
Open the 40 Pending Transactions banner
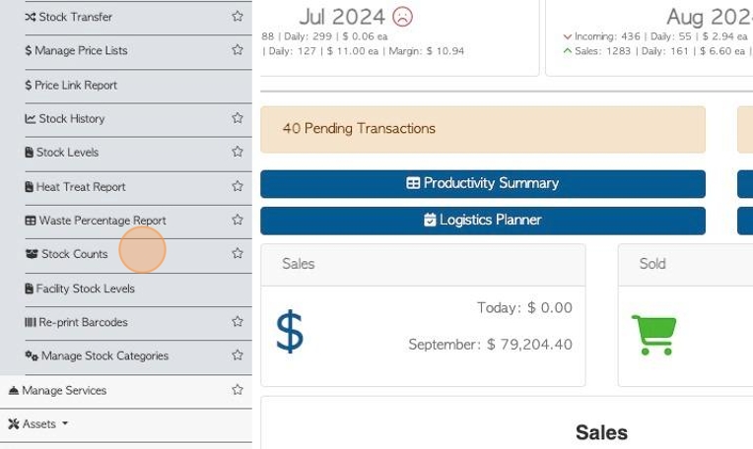pyautogui.click(x=483, y=130)
